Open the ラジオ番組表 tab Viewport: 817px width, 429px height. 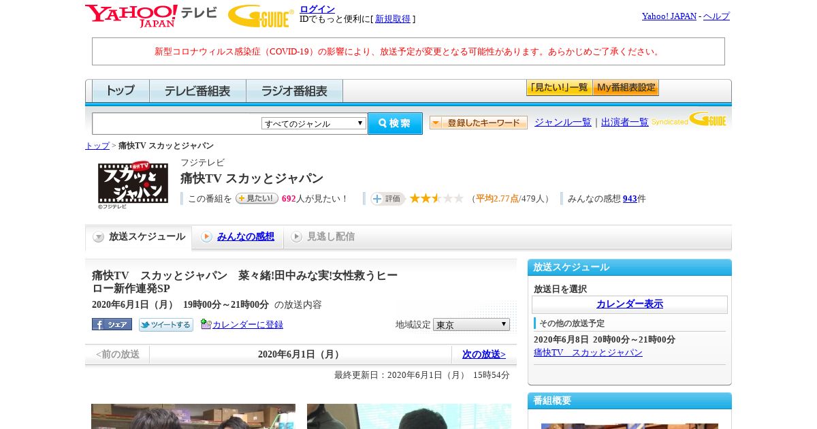294,91
